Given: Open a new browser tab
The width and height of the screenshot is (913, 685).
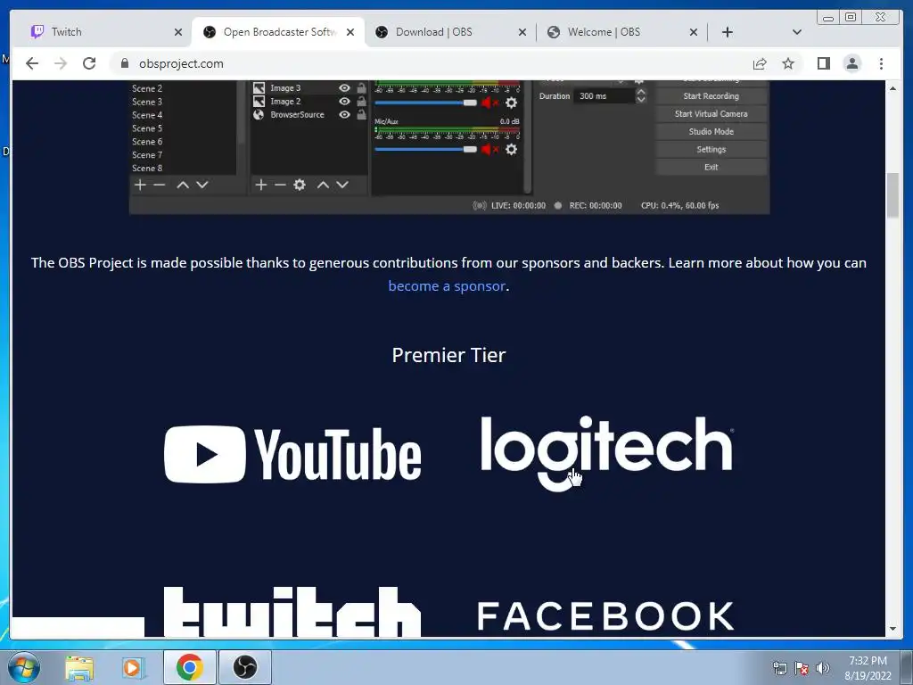Looking at the screenshot, I should point(728,32).
